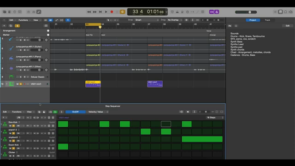295x166 pixels.
Task: Expand the Dmv Kick row disclosure arrow
Action: (x=1, y=124)
